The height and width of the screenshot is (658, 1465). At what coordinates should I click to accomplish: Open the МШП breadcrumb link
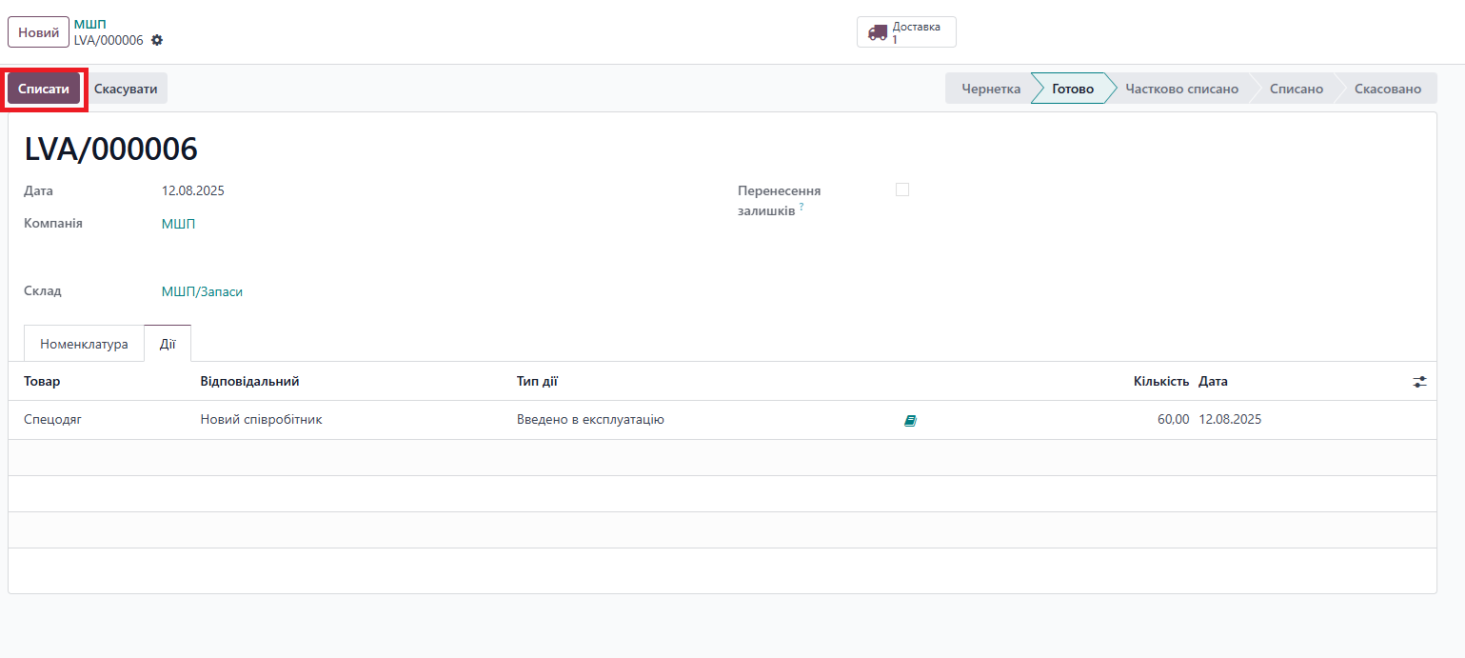(89, 24)
